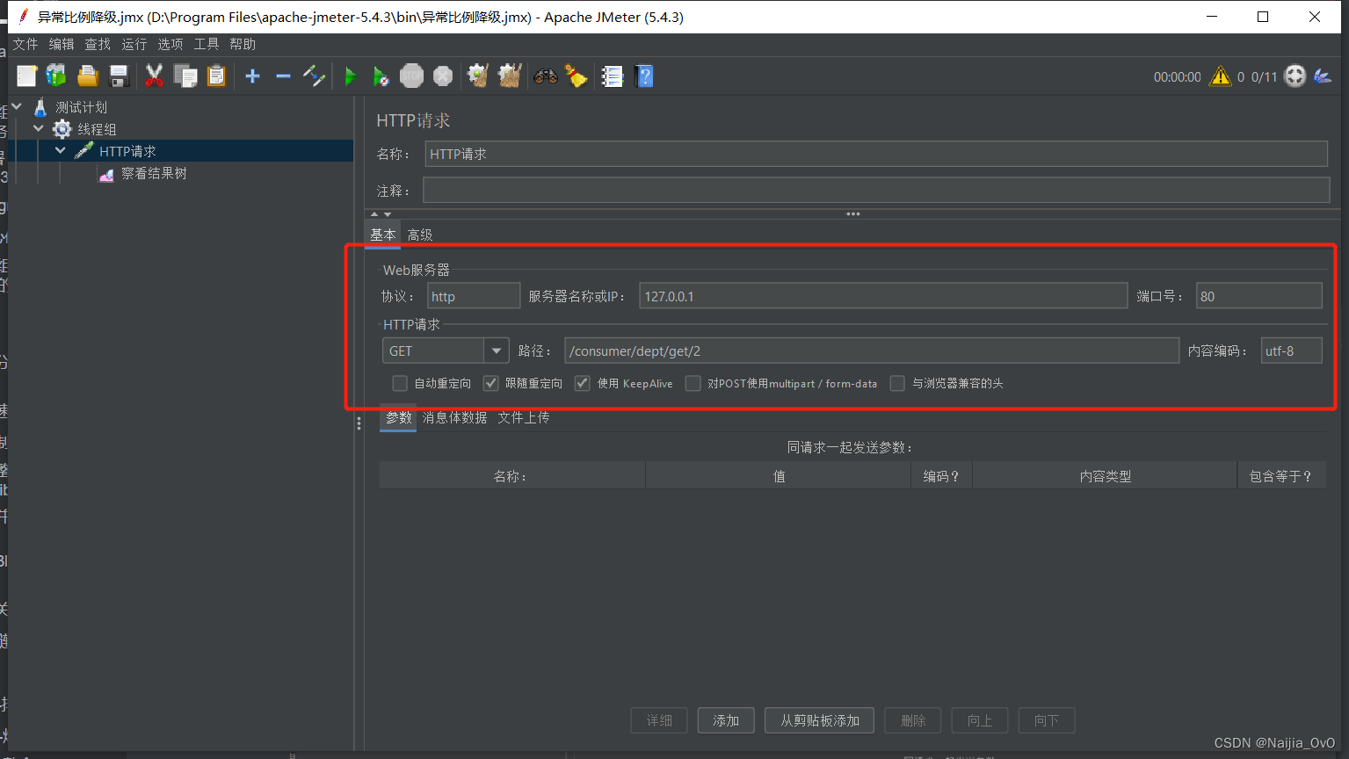
Task: Collapse all tree nodes with minus icon
Action: (x=283, y=76)
